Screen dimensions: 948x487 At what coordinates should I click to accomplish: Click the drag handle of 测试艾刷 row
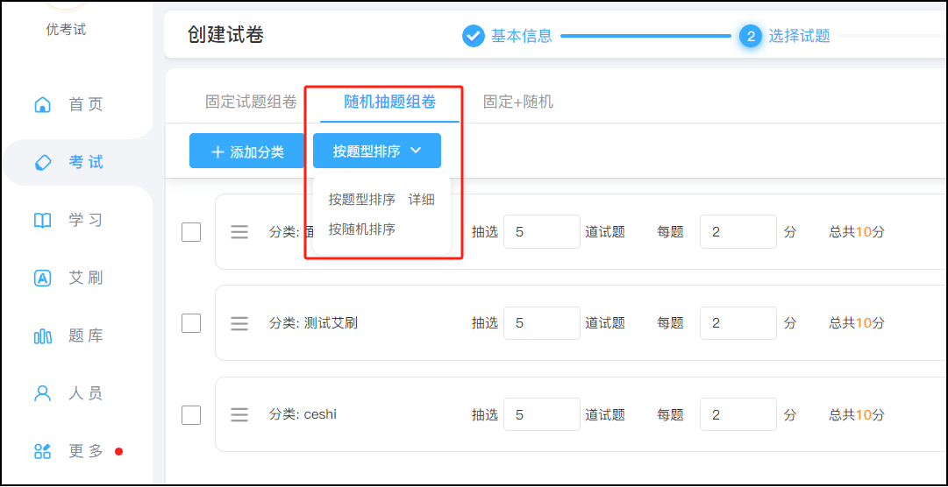click(x=240, y=324)
